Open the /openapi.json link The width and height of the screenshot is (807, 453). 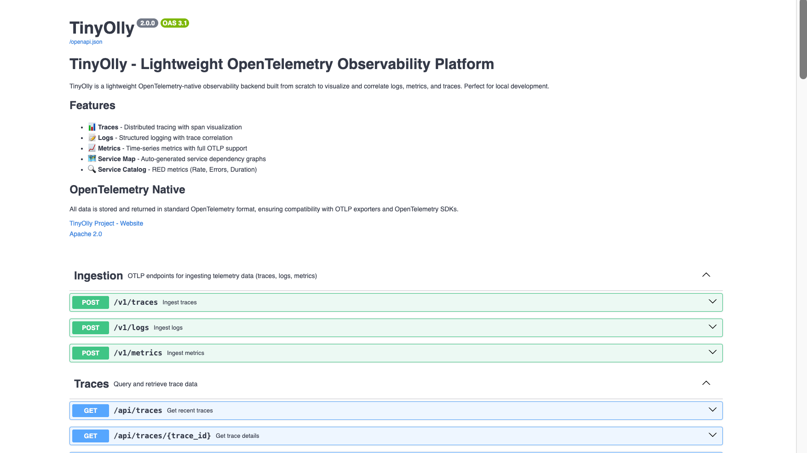(x=86, y=42)
